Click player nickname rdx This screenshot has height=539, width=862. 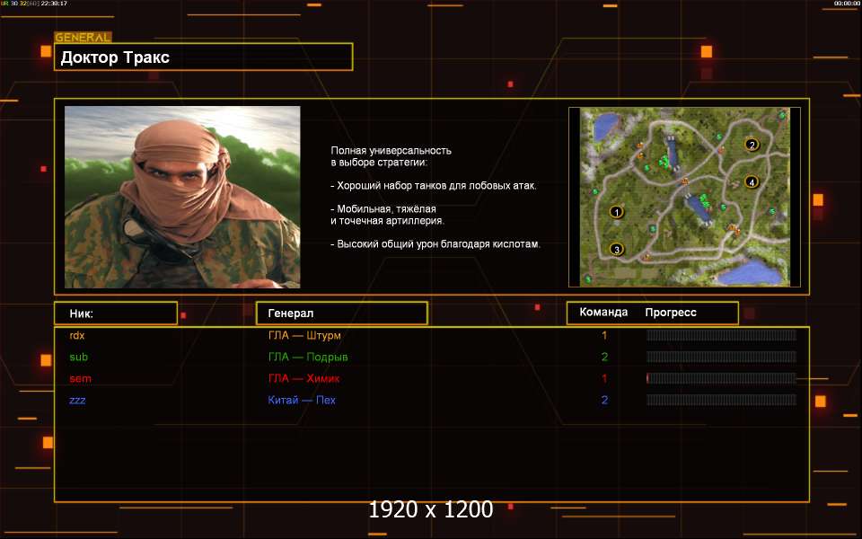77,335
